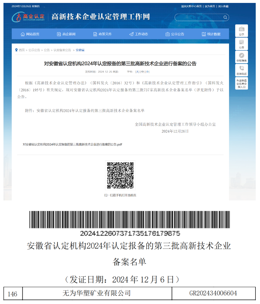Image resolution: width=260 pixels, height=304 pixels.
Task: Open 高企新闻 navigation menu
Action: pyautogui.click(x=66, y=34)
